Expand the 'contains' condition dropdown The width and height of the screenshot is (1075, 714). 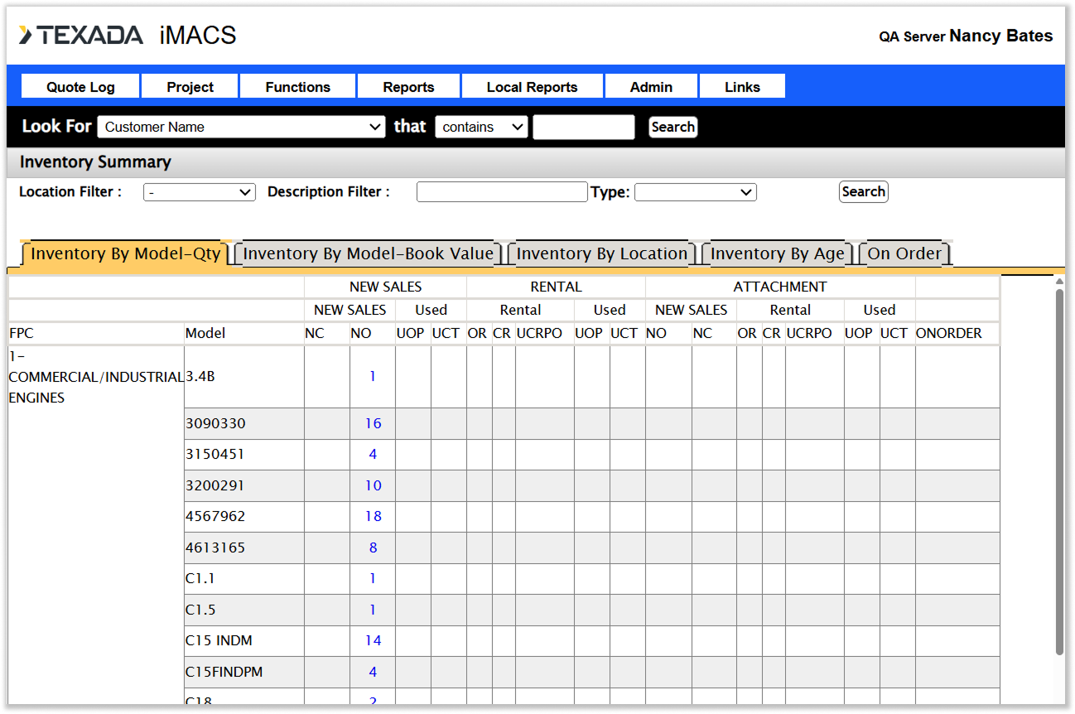point(481,127)
